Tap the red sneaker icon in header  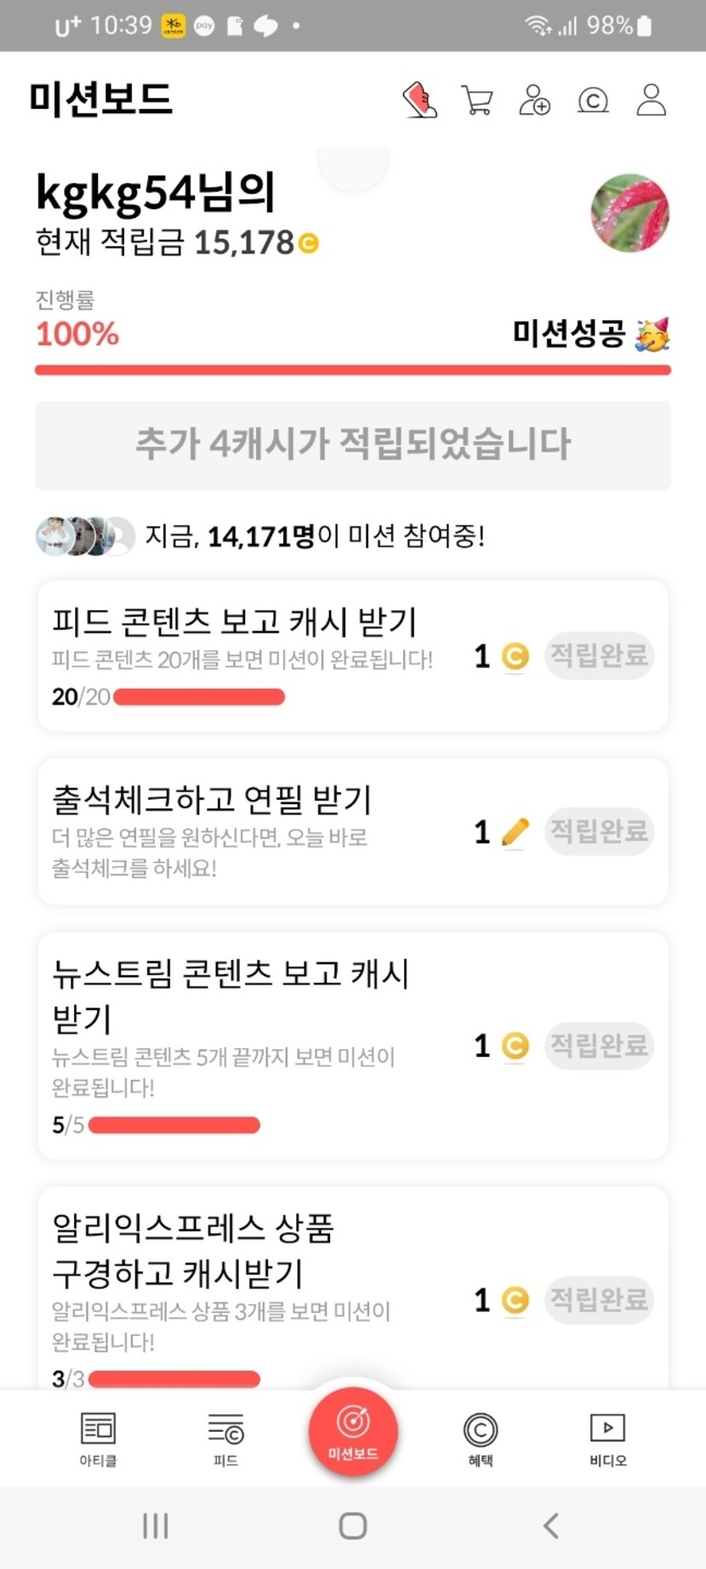[419, 100]
